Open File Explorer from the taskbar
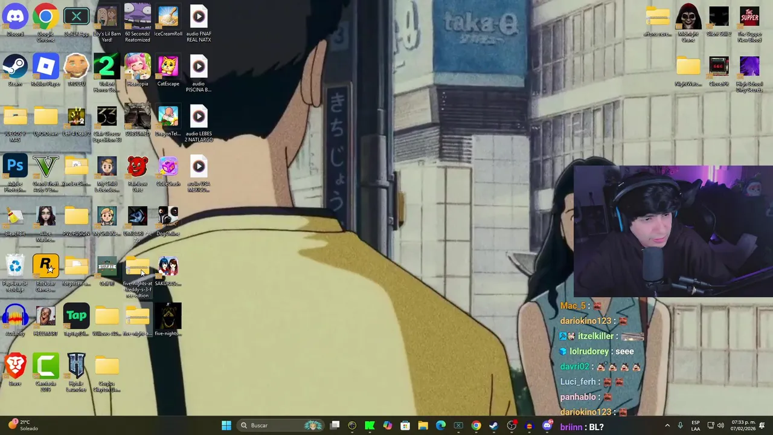The width and height of the screenshot is (773, 435). [423, 425]
